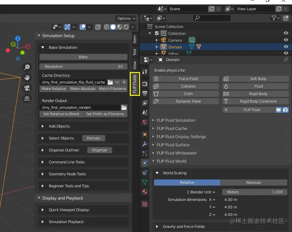Toggle camera view icon in viewport

27,88
